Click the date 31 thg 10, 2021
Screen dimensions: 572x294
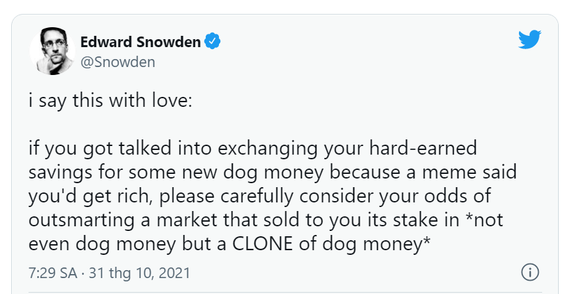tap(139, 273)
